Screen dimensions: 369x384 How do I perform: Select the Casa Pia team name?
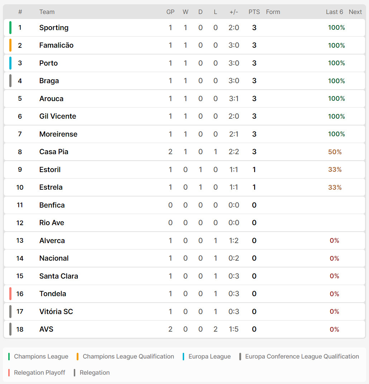click(x=54, y=152)
